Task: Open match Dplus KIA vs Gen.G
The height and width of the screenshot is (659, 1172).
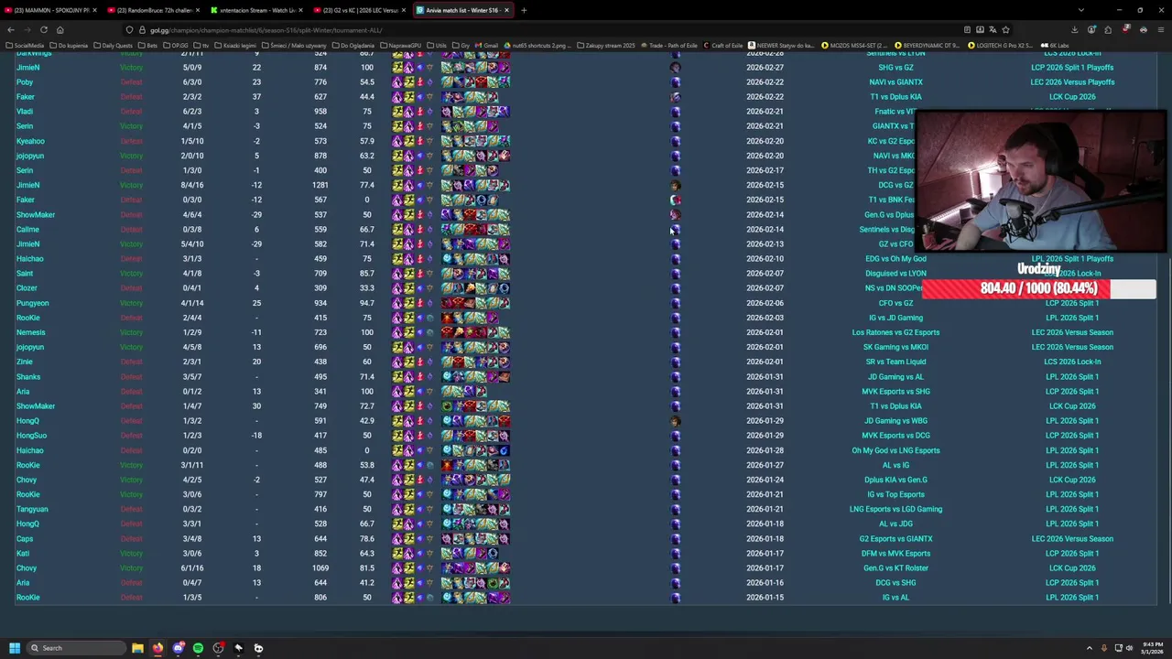Action: pyautogui.click(x=895, y=480)
